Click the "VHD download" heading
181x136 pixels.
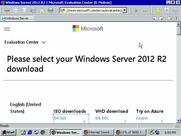click(112, 111)
